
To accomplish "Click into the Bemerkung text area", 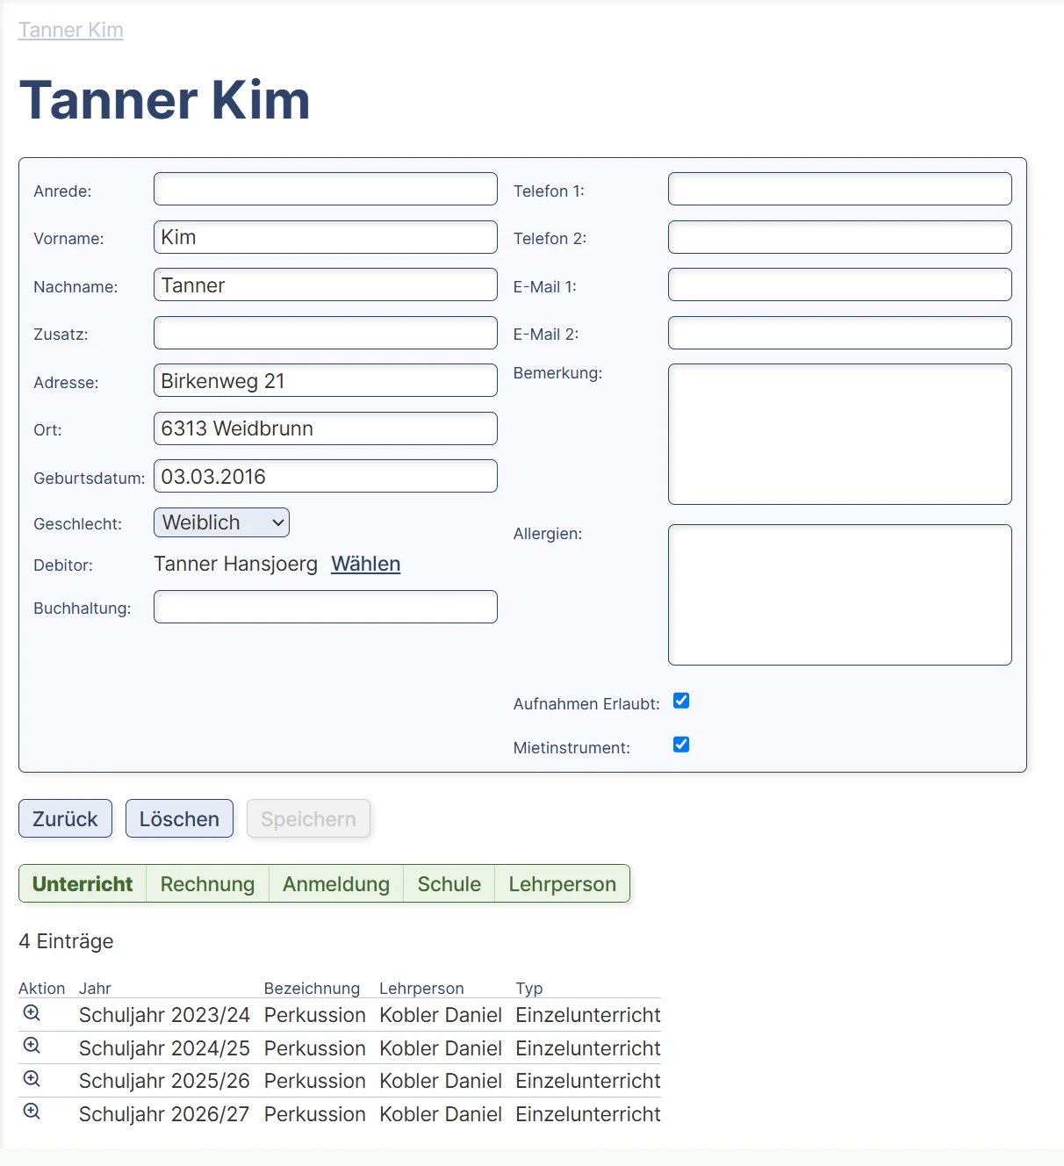I will (x=840, y=434).
